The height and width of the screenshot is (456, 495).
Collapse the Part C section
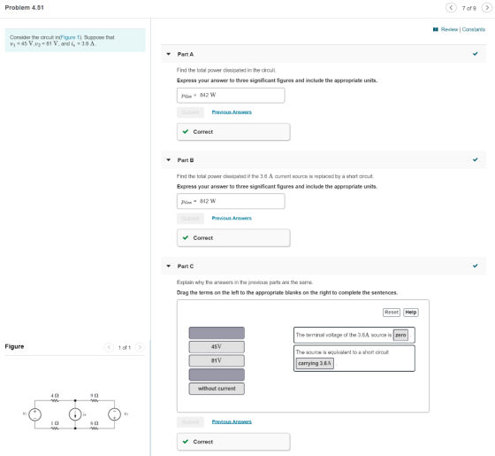point(169,266)
